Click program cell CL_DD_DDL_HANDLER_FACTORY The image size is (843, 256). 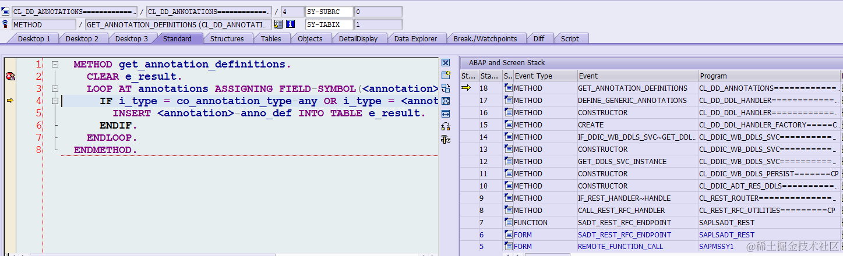tap(769, 125)
